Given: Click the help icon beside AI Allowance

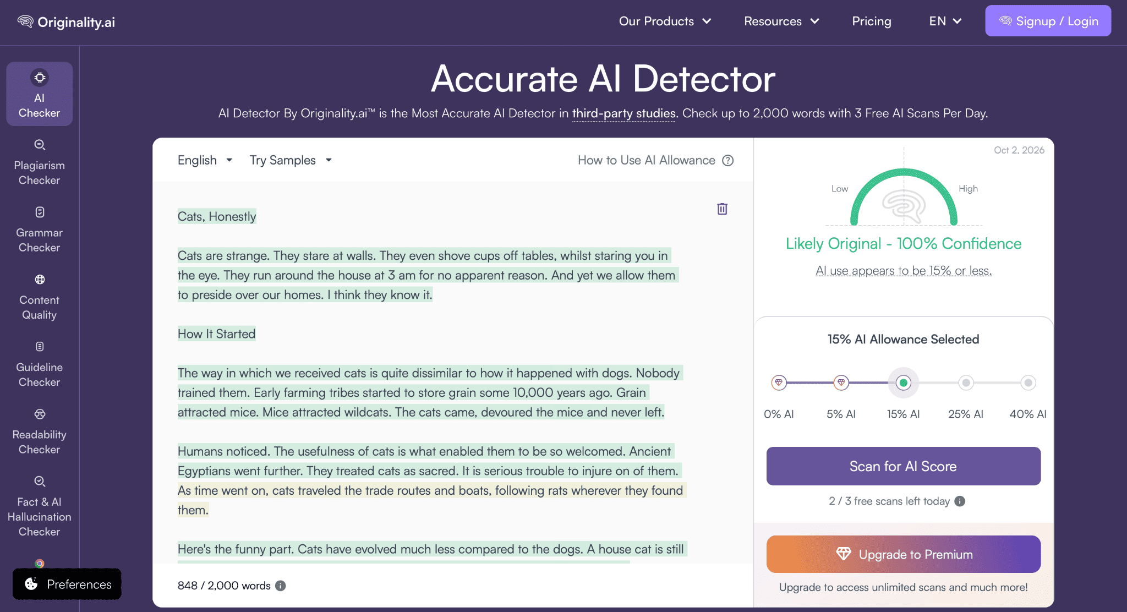Looking at the screenshot, I should (728, 160).
